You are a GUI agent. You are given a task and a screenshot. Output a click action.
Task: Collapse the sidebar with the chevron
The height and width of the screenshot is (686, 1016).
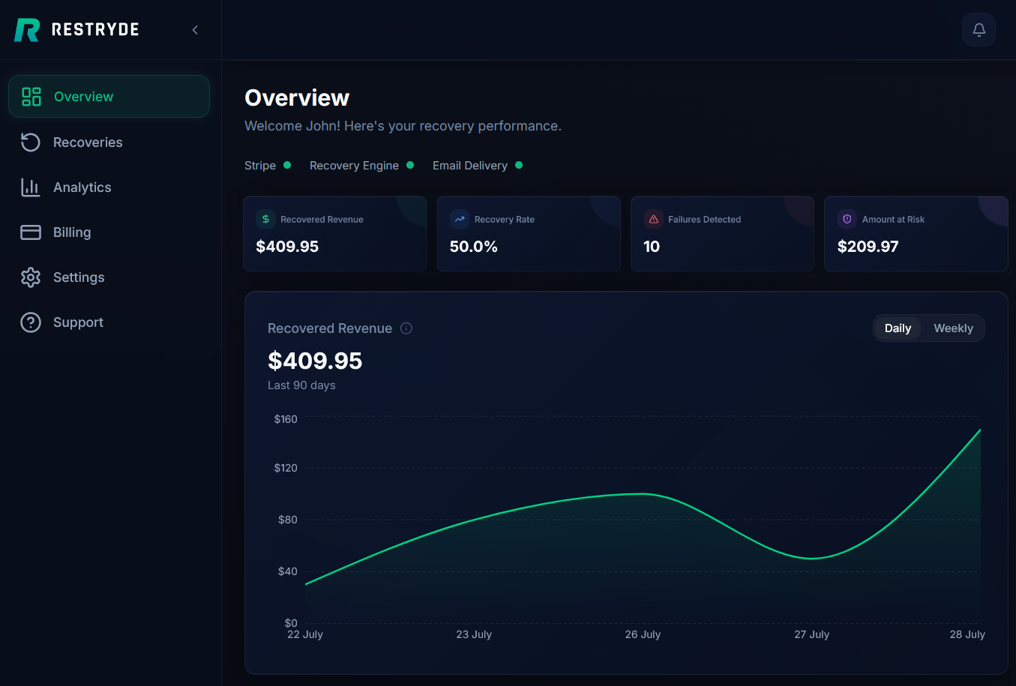pyautogui.click(x=195, y=30)
